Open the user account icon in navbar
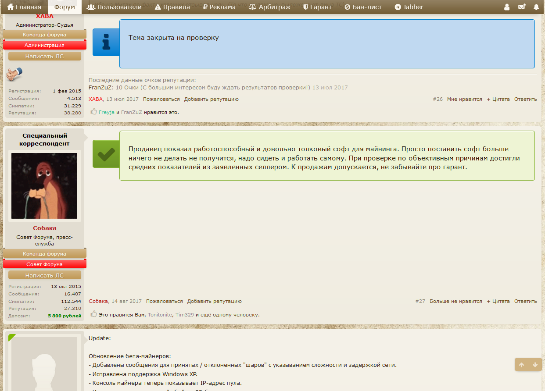The width and height of the screenshot is (545, 391). pos(507,7)
